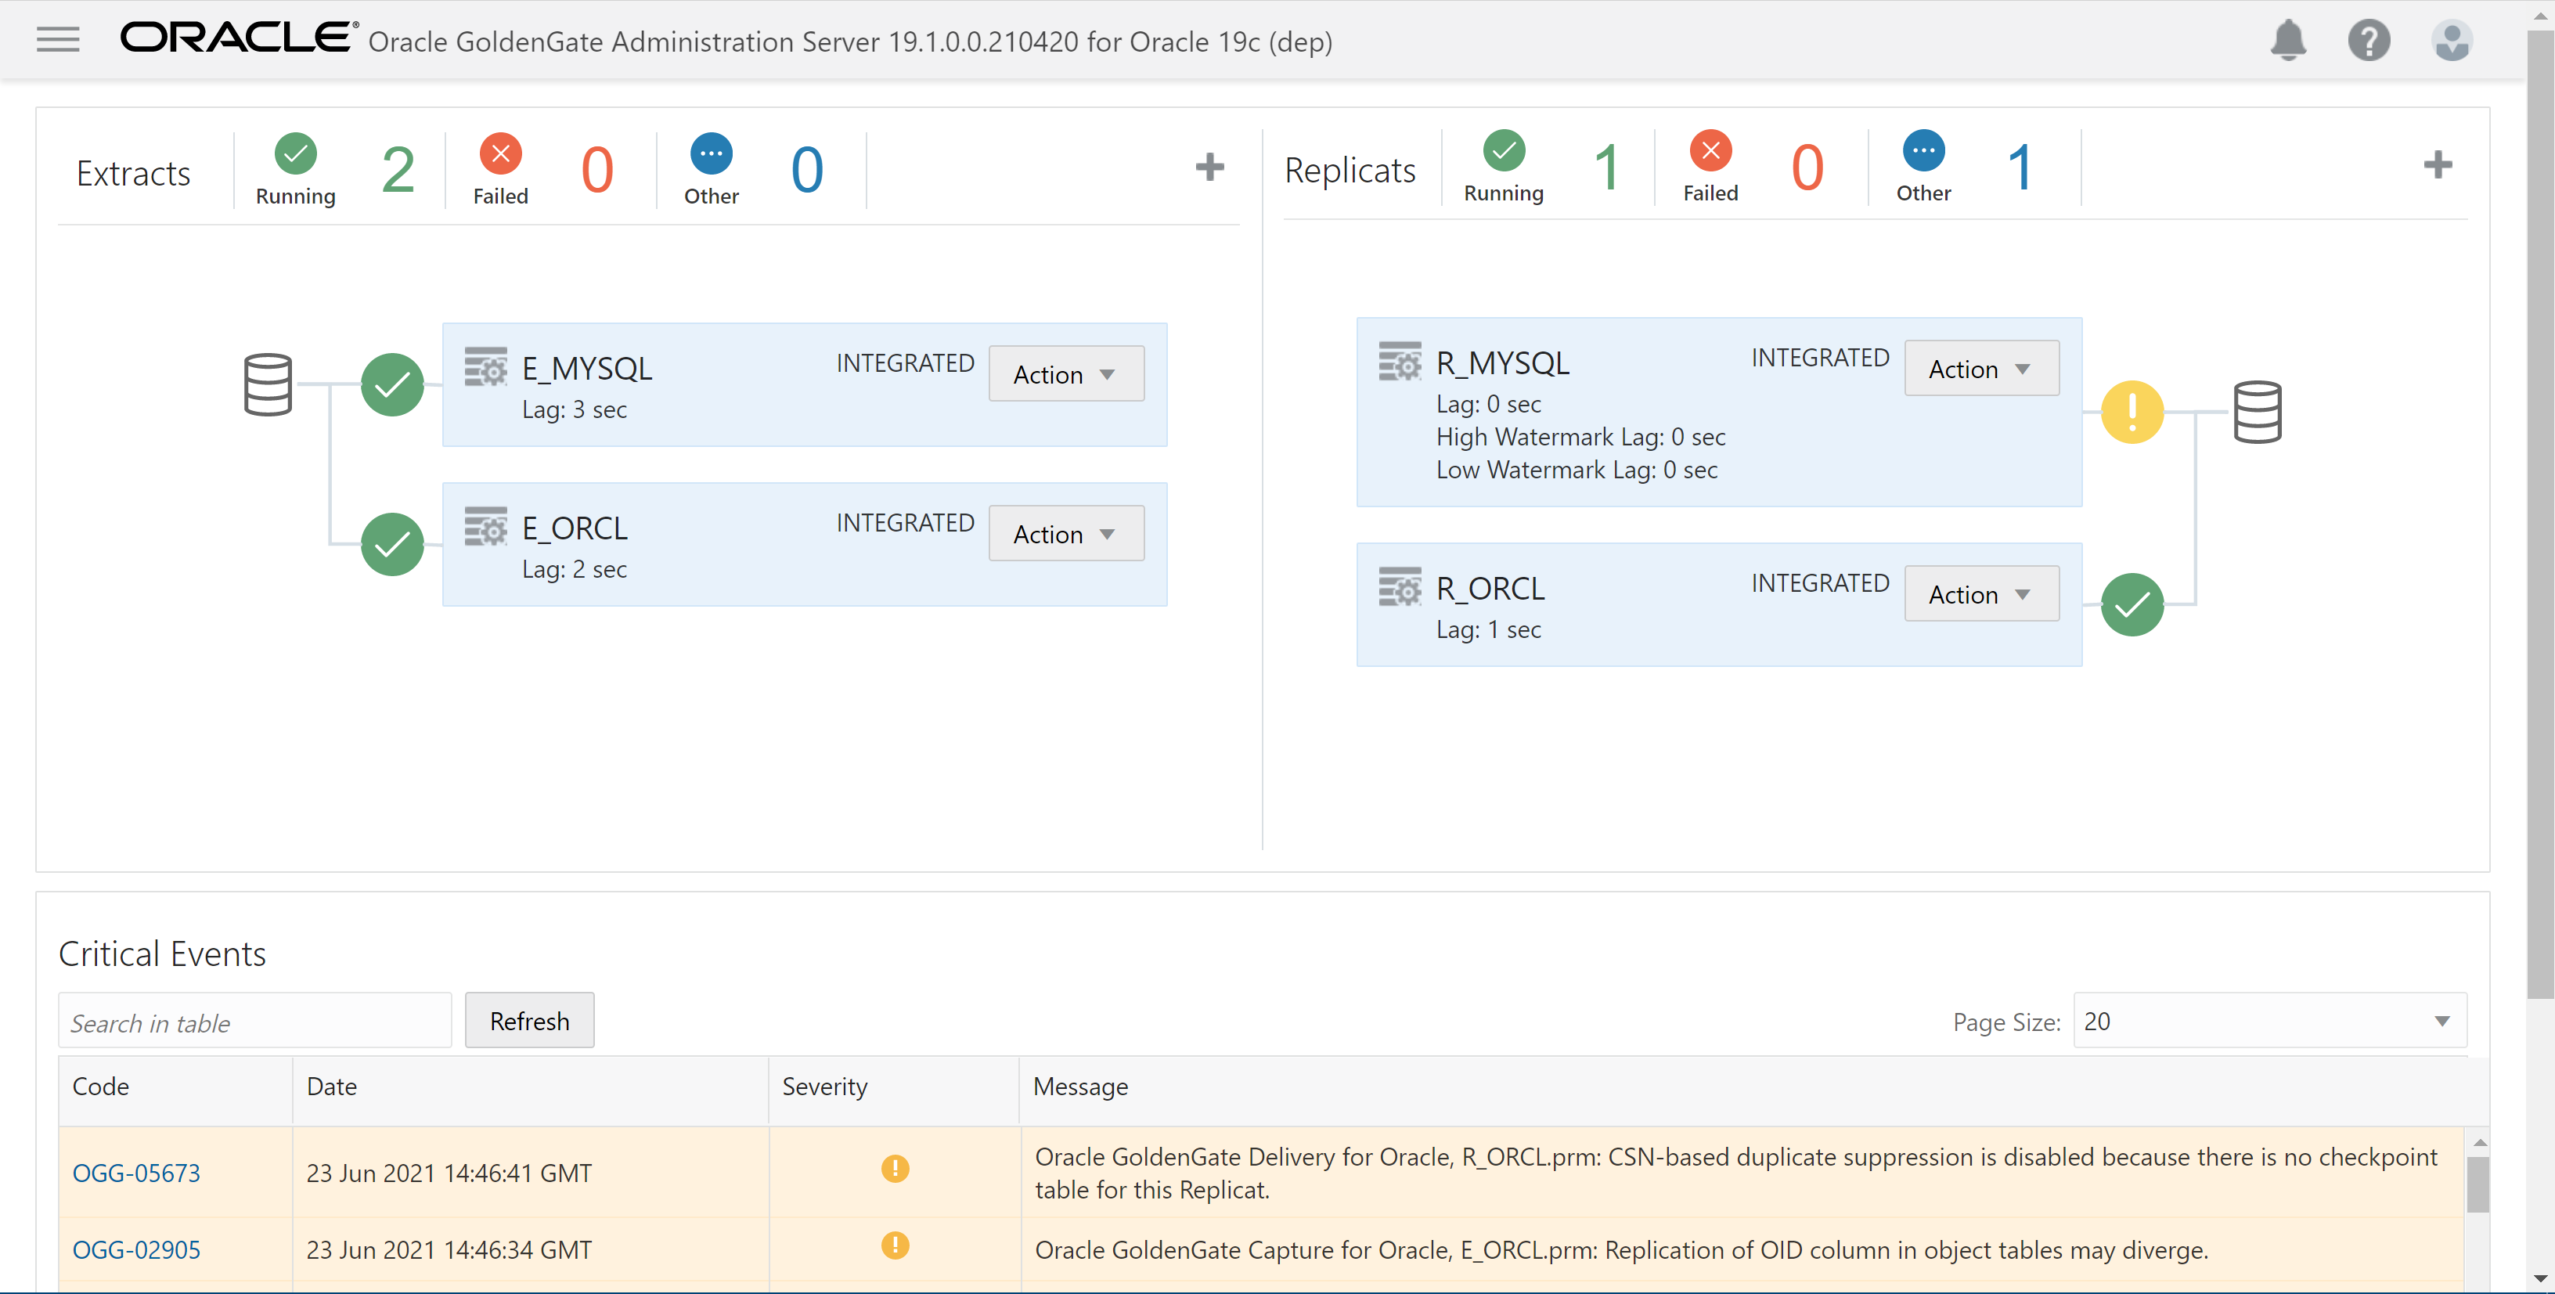Click Replicats Other count 1

[2020, 166]
